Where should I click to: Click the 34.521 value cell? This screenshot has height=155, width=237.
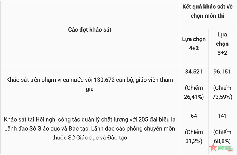(194, 72)
